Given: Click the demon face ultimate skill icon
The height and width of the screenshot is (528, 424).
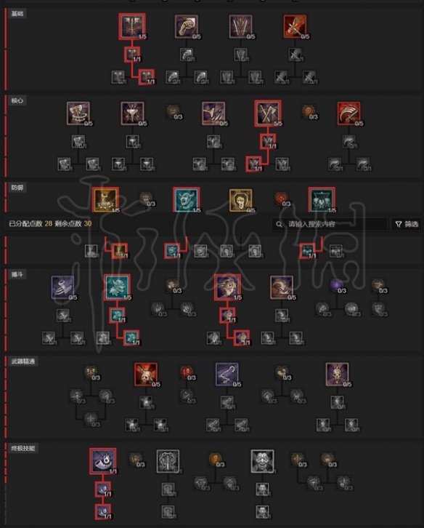Looking at the screenshot, I should (x=262, y=461).
